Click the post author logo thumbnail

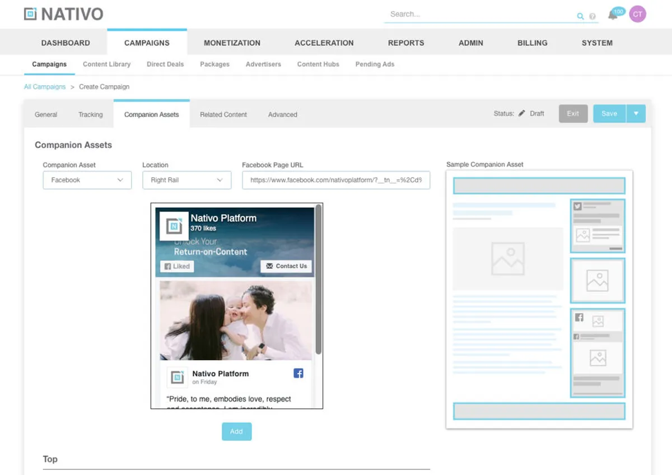178,377
